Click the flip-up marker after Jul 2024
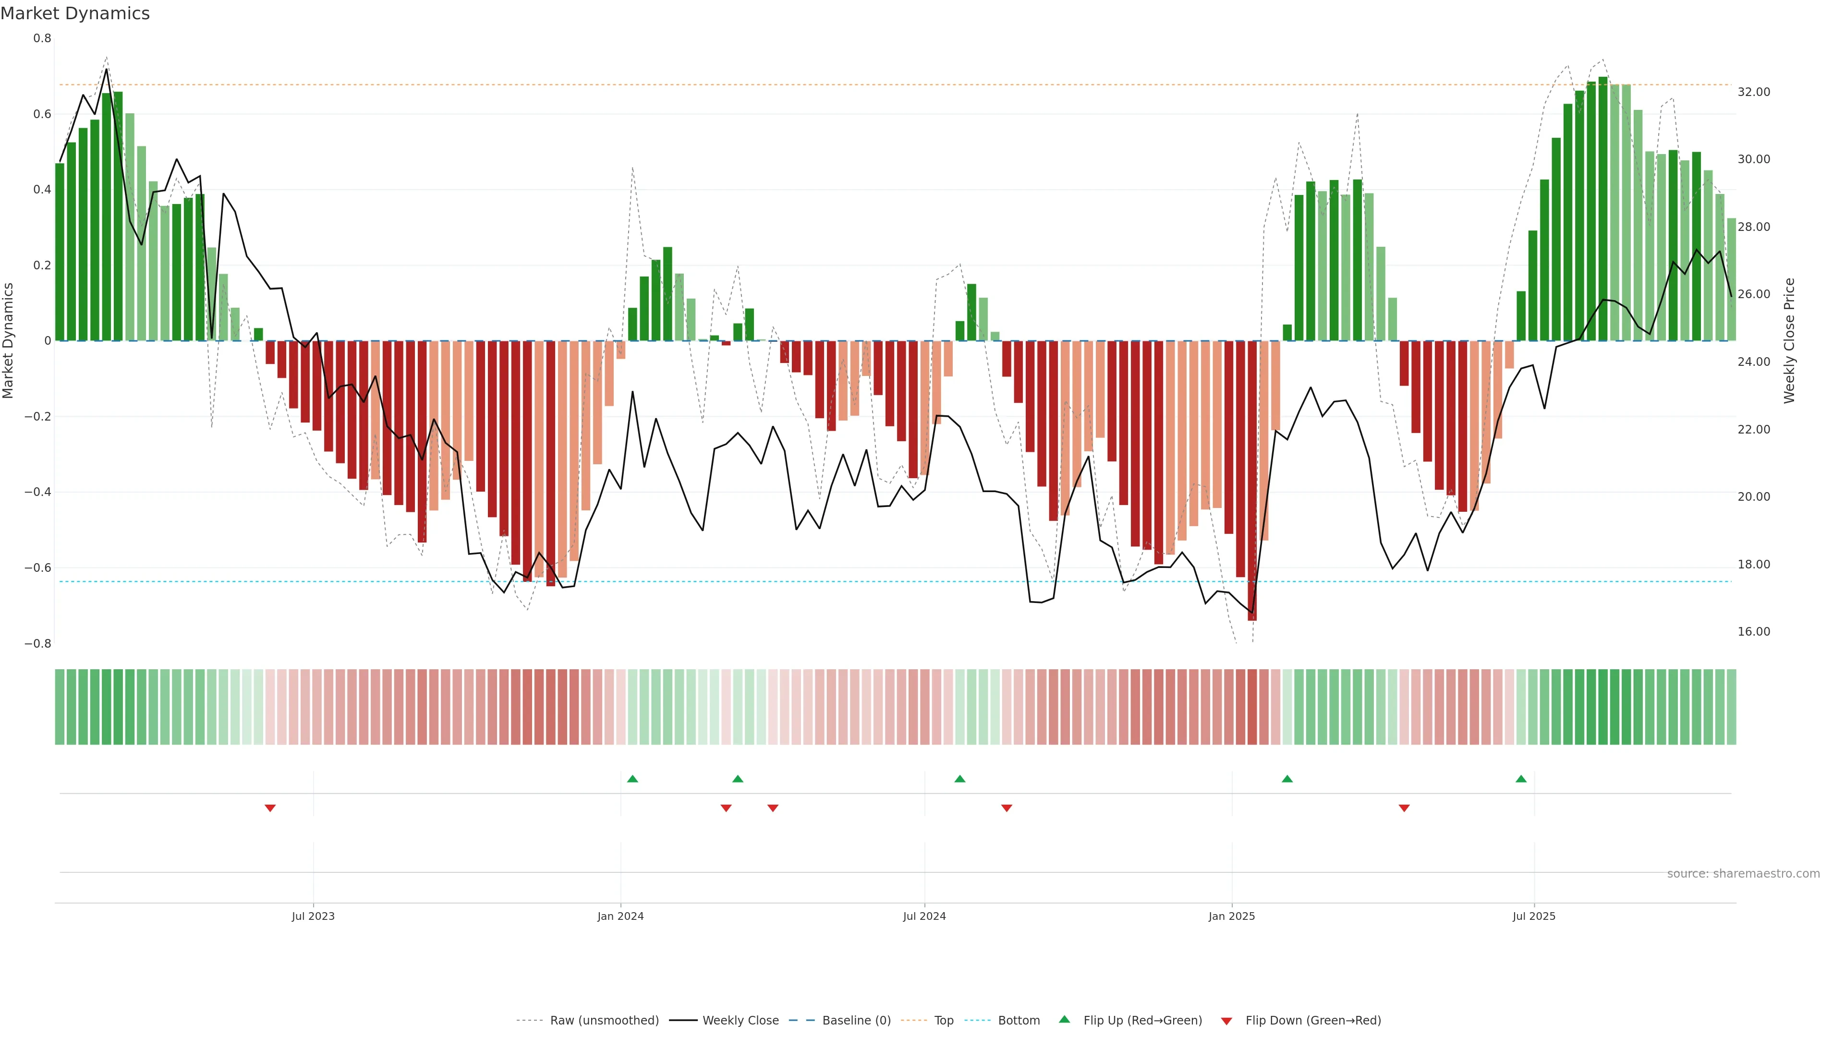Screen dimensions: 1844x1037 click(x=959, y=779)
